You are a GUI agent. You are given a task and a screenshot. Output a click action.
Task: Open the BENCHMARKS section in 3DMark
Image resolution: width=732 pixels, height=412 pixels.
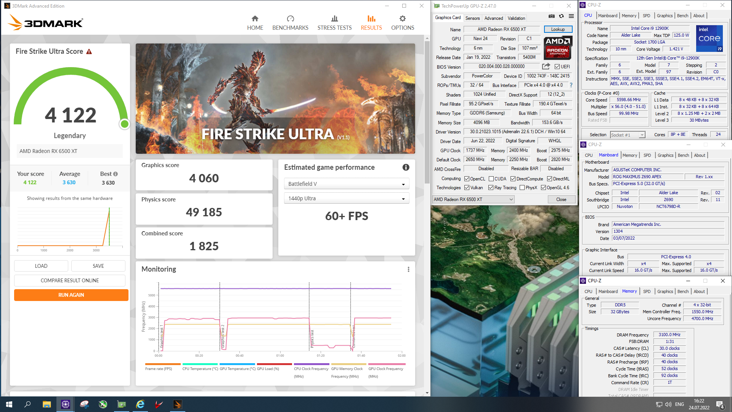pos(290,23)
